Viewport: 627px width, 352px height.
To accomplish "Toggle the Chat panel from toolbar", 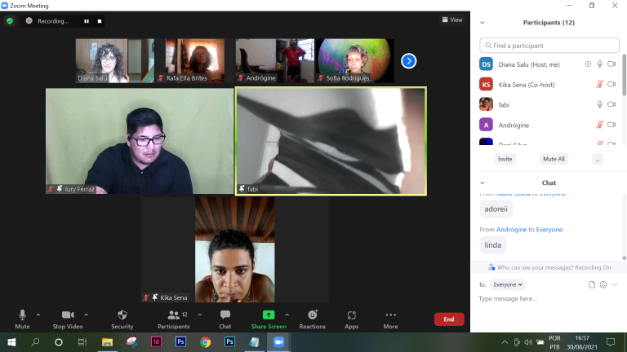I will coord(225,319).
